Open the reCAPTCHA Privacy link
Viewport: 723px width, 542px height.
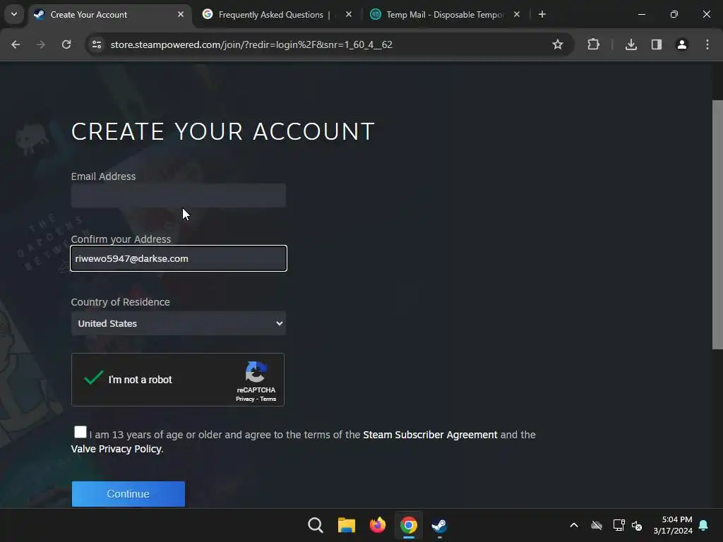pyautogui.click(x=245, y=399)
